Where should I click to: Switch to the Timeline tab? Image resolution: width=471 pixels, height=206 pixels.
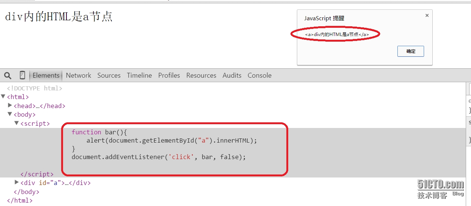(139, 75)
